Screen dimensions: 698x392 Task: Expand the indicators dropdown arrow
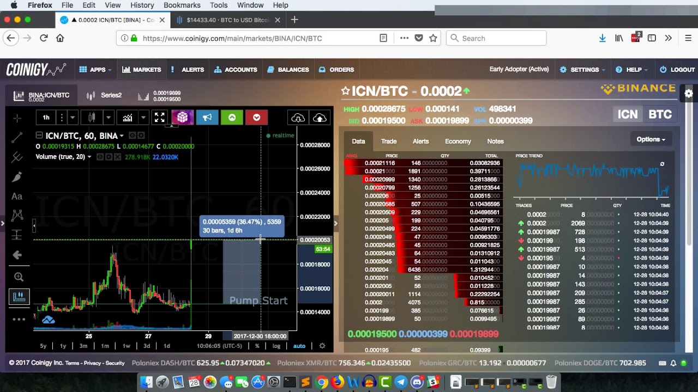[x=143, y=118]
